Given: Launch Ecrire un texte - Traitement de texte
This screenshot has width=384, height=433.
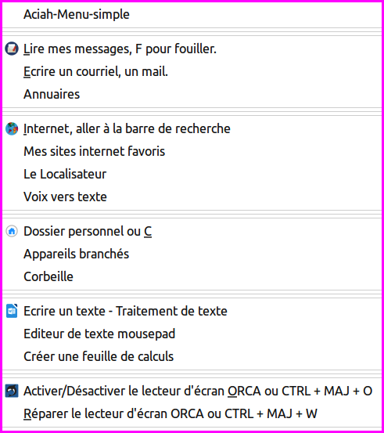Looking at the screenshot, I should tap(192, 311).
